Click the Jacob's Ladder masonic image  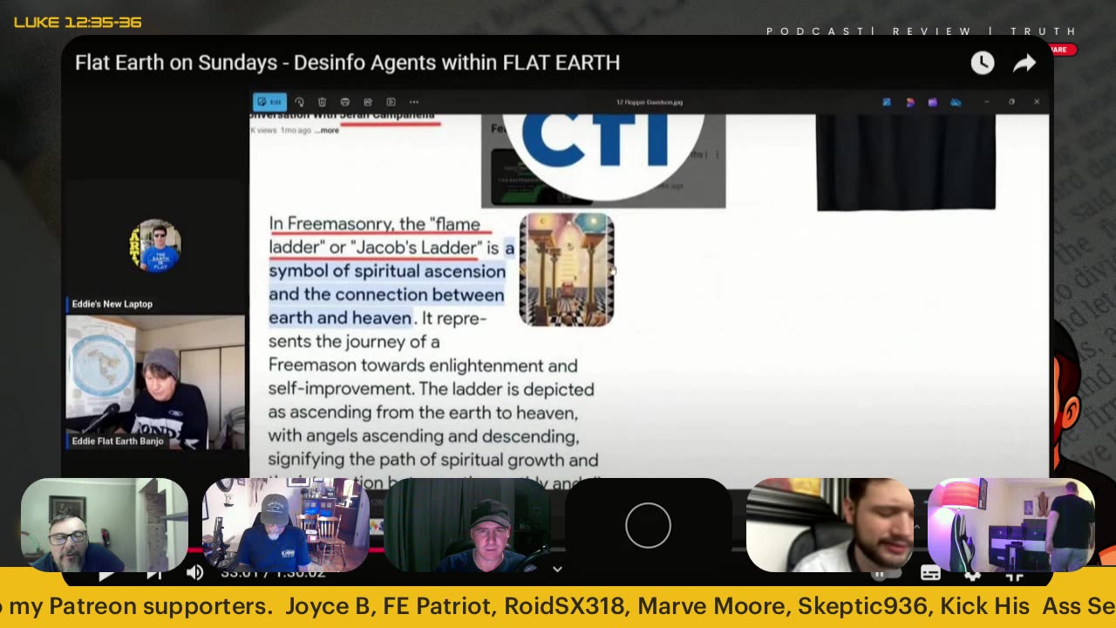(x=567, y=270)
